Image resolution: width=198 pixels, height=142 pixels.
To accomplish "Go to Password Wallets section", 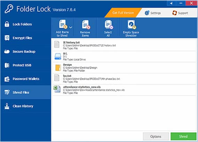I will pyautogui.click(x=25, y=79).
